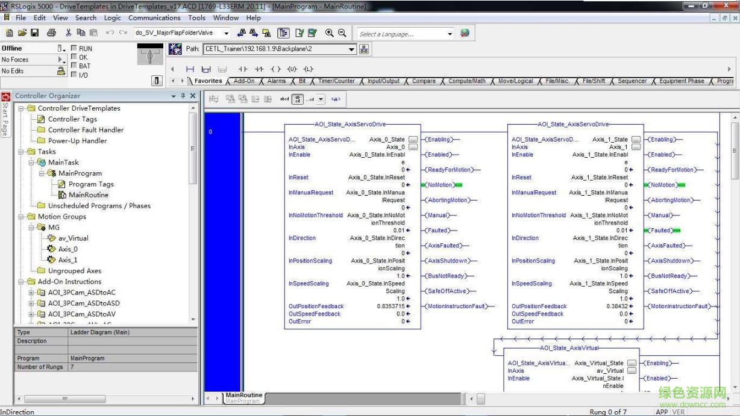Collapse the Motion Groups tree folder
740x416 pixels.
(21, 217)
